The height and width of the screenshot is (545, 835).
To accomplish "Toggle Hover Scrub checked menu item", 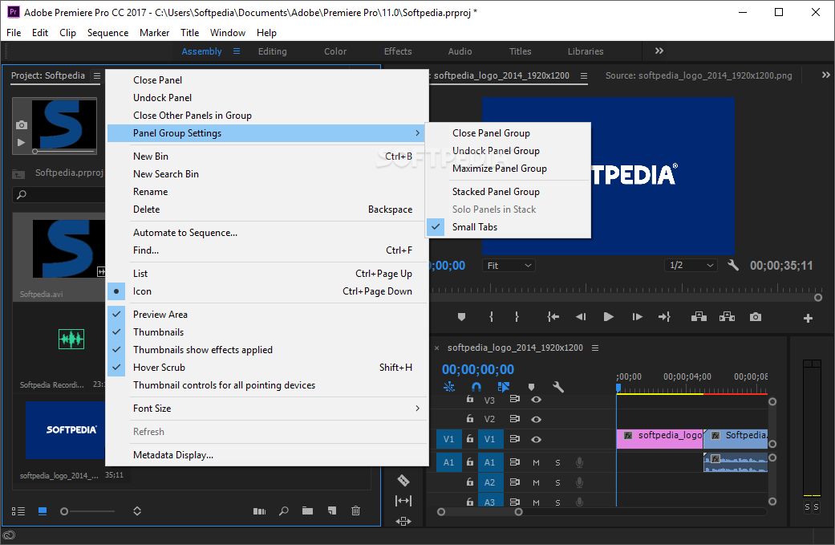I will [x=268, y=368].
